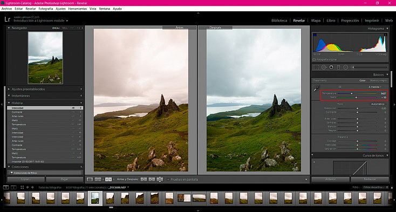Open the Filtros desactivados dropdown
The image size is (396, 212).
375,187
